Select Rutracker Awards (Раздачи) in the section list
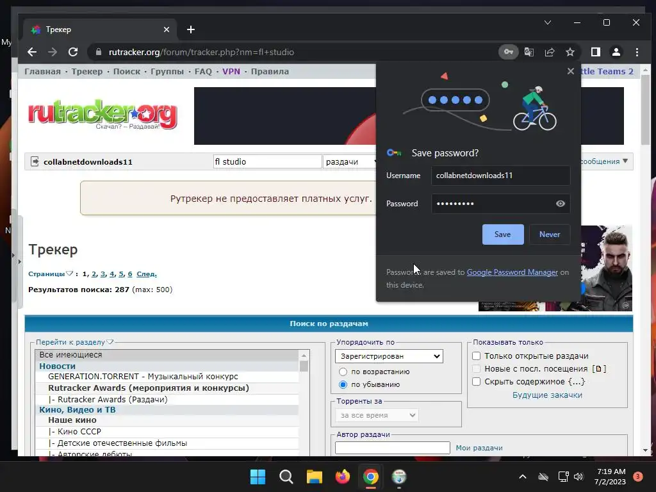 point(108,400)
